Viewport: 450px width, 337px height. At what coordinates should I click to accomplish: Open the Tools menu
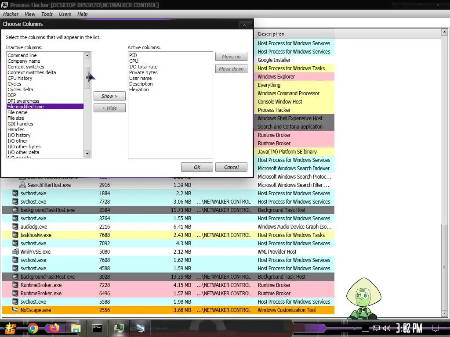pos(47,14)
